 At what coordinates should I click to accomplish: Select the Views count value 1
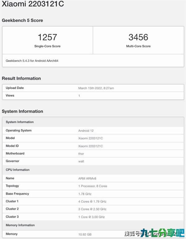79,96
